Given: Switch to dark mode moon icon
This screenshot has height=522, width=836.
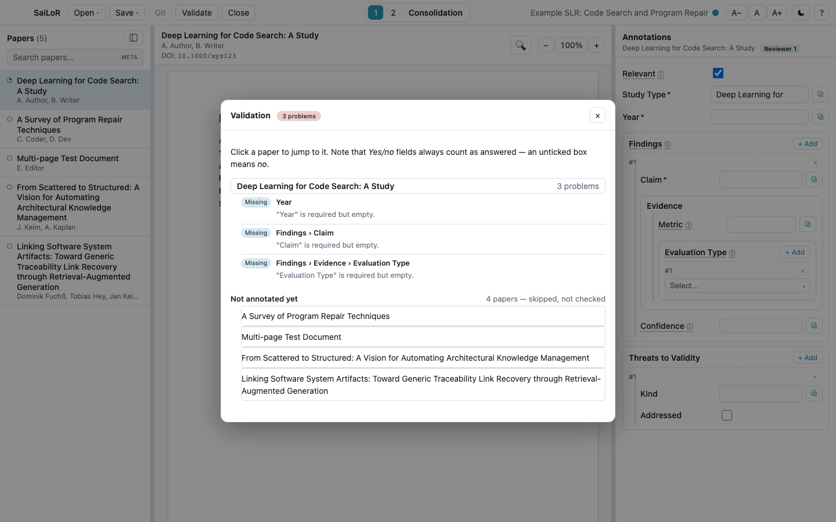Looking at the screenshot, I should coord(801,13).
